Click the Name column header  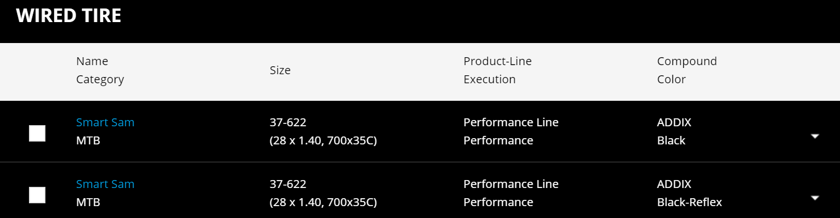click(92, 61)
